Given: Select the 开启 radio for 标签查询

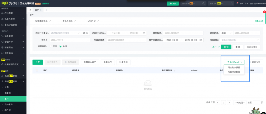Looking at the screenshot, I should (51, 46).
